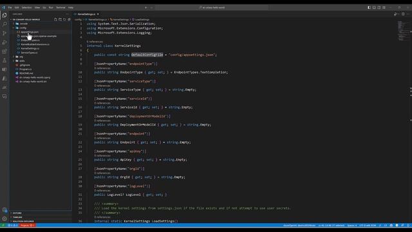The image size is (412, 232).
Task: Open the View menu
Action: click(x=37, y=8)
